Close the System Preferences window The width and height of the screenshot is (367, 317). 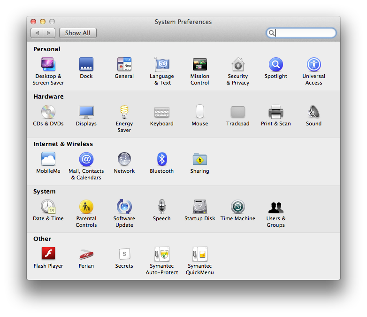pyautogui.click(x=33, y=22)
